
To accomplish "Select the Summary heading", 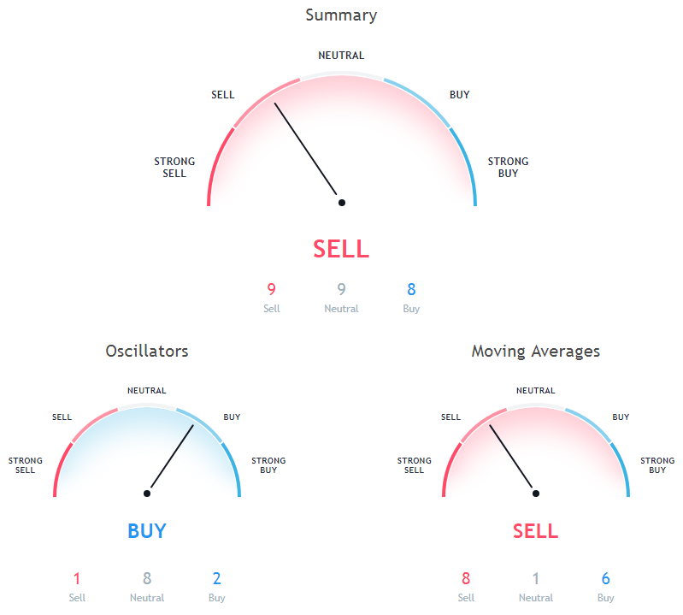I will 341,15.
